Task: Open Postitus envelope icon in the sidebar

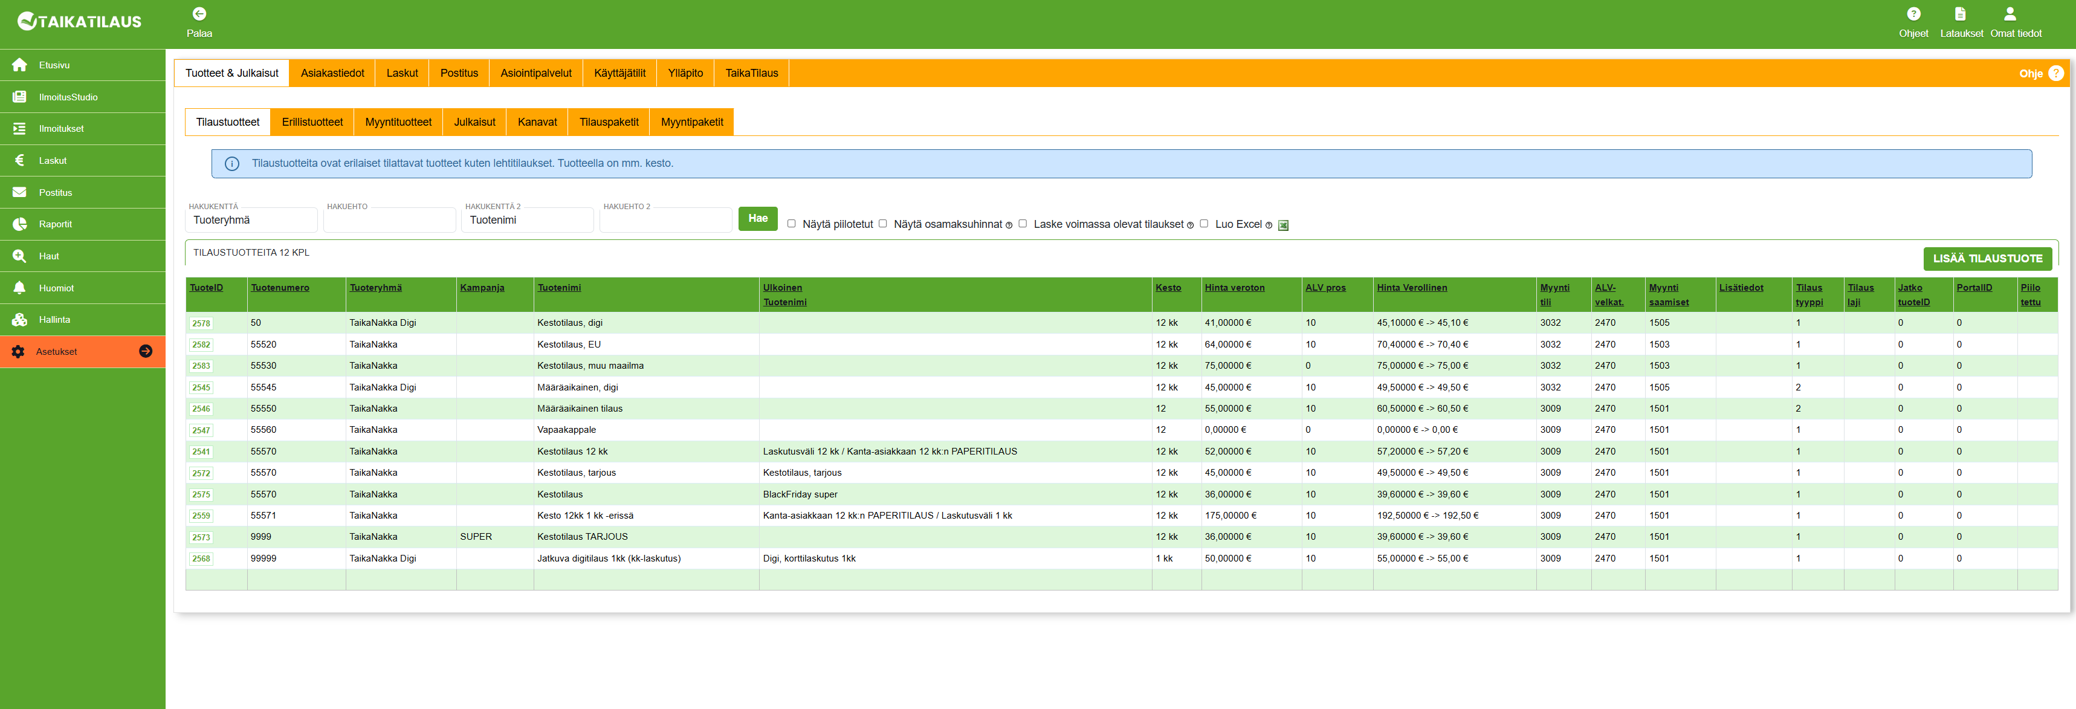Action: (x=19, y=193)
